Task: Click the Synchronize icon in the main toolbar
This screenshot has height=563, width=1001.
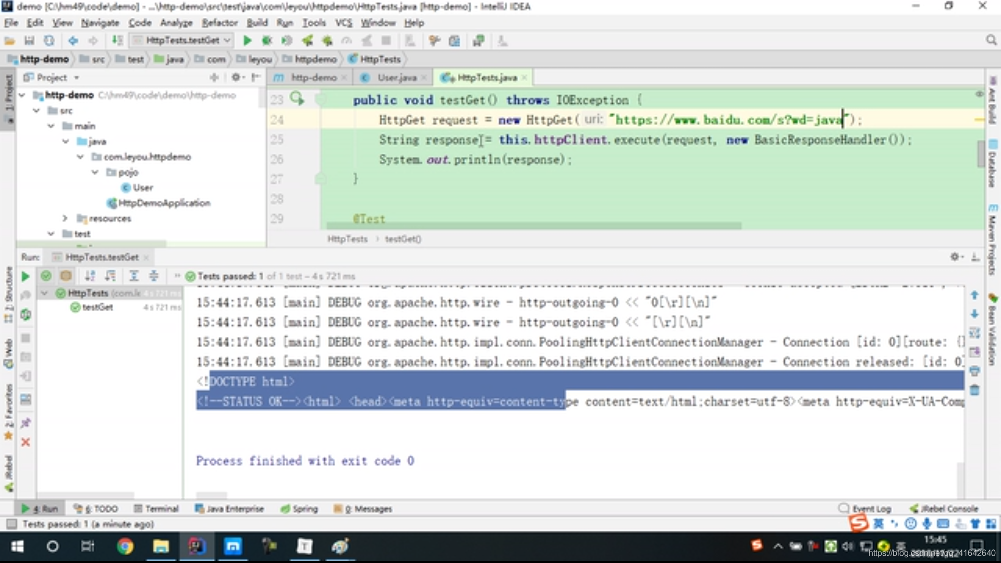Action: coord(49,41)
